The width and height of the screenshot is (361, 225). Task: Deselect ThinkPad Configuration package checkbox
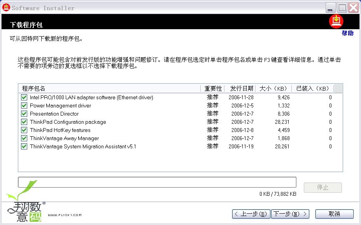pyautogui.click(x=24, y=122)
